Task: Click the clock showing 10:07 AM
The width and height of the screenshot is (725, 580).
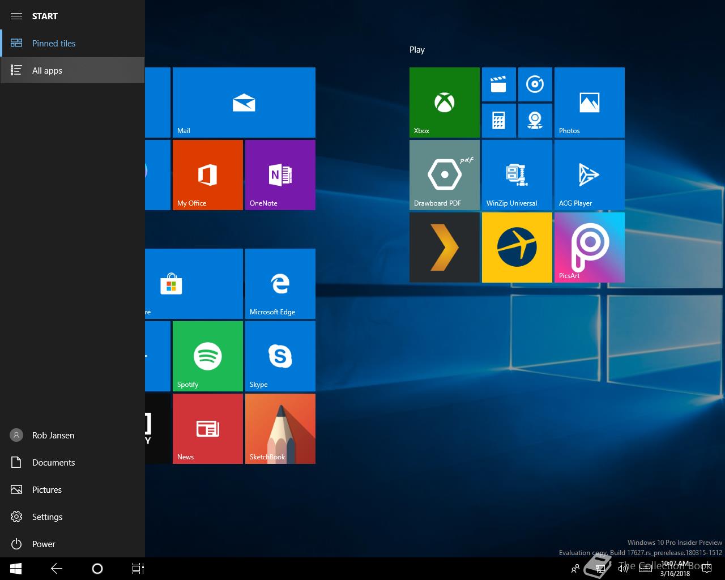Action: 675,569
